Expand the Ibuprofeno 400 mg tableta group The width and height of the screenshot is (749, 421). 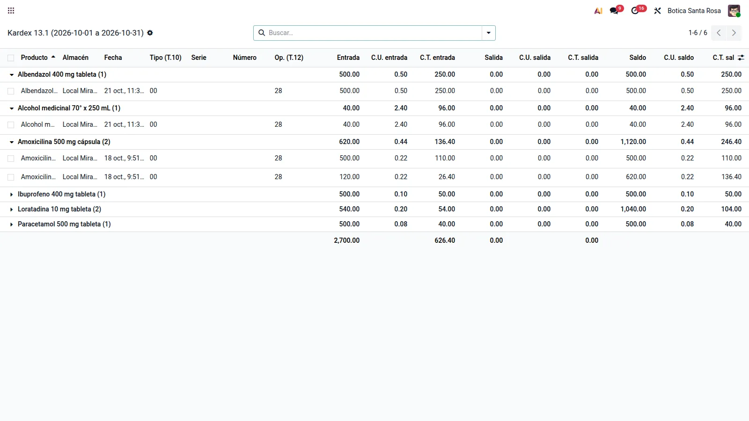pos(12,194)
